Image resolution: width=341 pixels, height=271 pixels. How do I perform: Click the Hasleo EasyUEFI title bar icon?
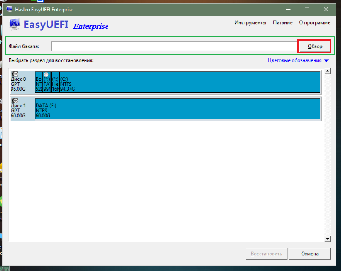tap(9, 9)
